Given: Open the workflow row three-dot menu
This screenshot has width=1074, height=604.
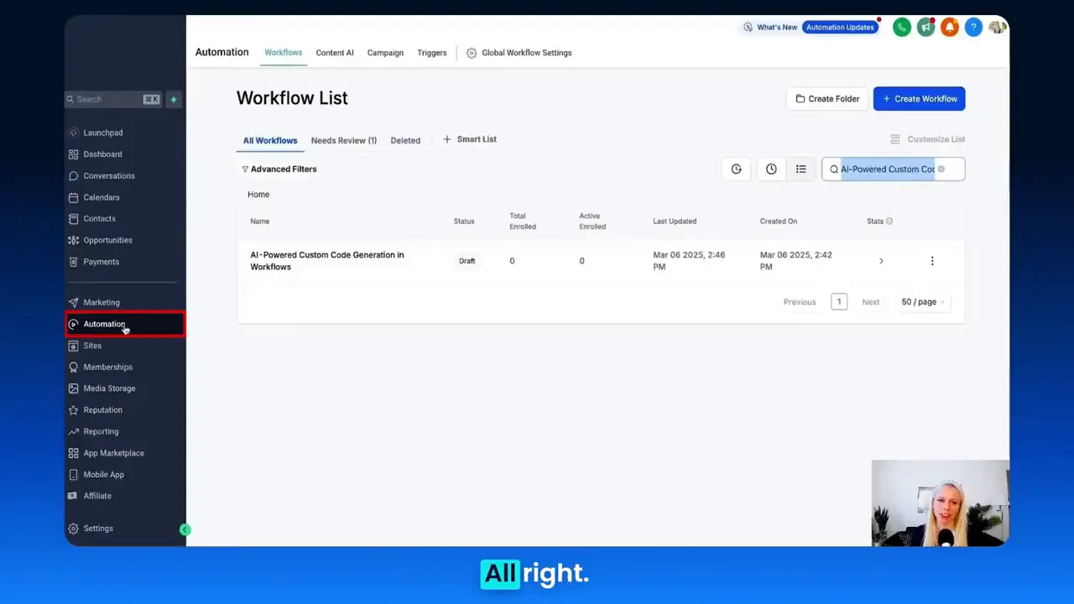Looking at the screenshot, I should [x=932, y=261].
